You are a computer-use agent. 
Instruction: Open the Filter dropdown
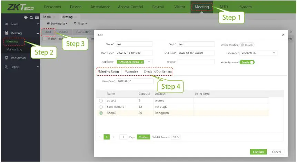click(80, 23)
